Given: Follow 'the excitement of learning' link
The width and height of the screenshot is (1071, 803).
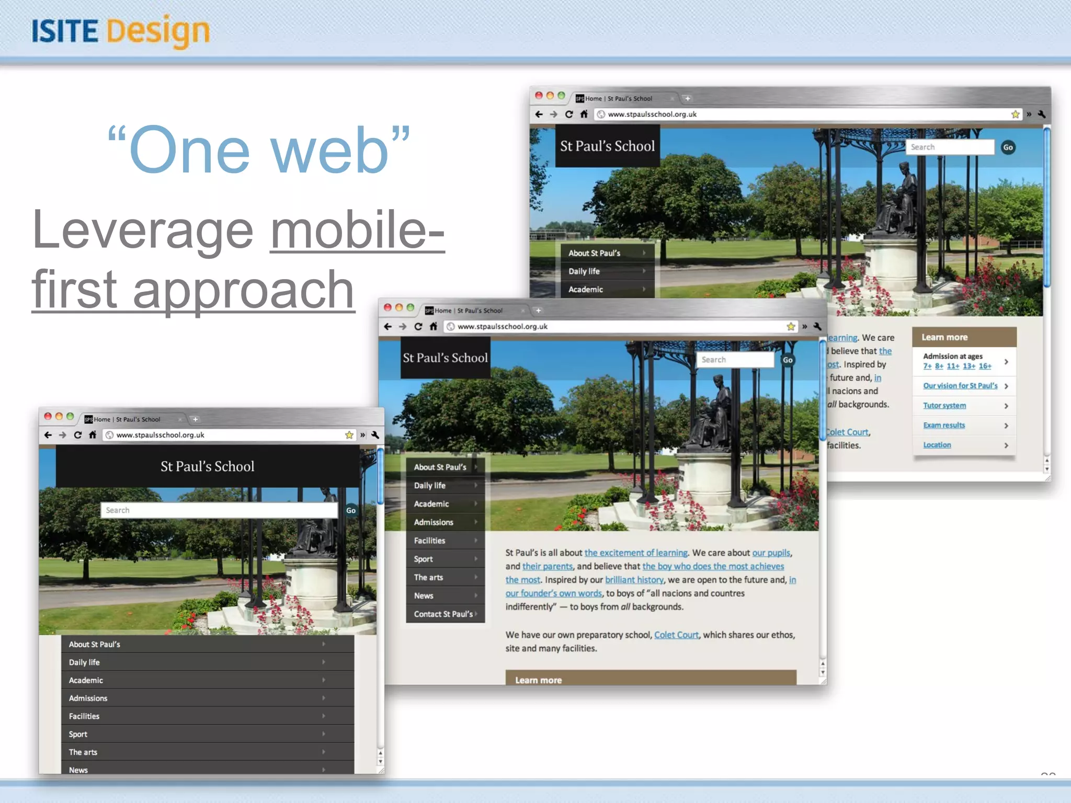Looking at the screenshot, I should click(636, 553).
